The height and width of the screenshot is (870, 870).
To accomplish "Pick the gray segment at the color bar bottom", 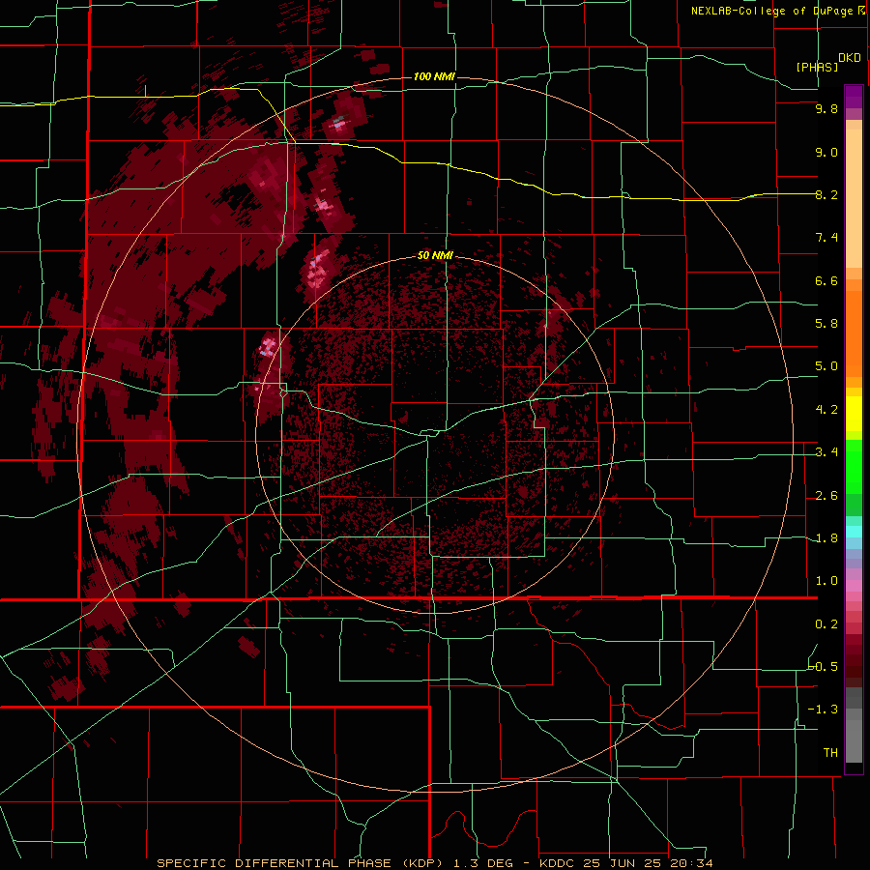I will [x=854, y=740].
